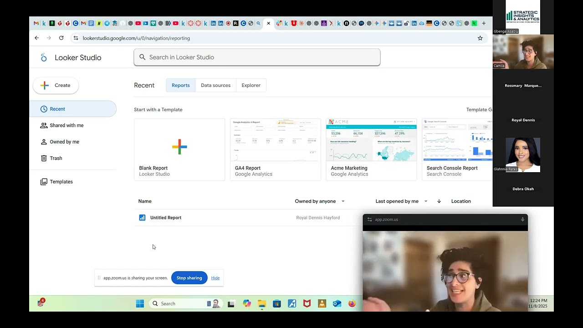Viewport: 583px width, 328px height.
Task: Open a new browser tab with plus
Action: pos(484,23)
